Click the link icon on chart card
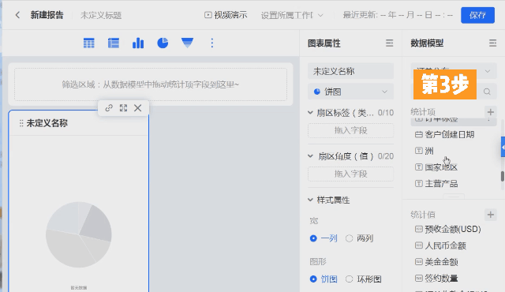Image resolution: width=505 pixels, height=292 pixels. click(x=109, y=108)
